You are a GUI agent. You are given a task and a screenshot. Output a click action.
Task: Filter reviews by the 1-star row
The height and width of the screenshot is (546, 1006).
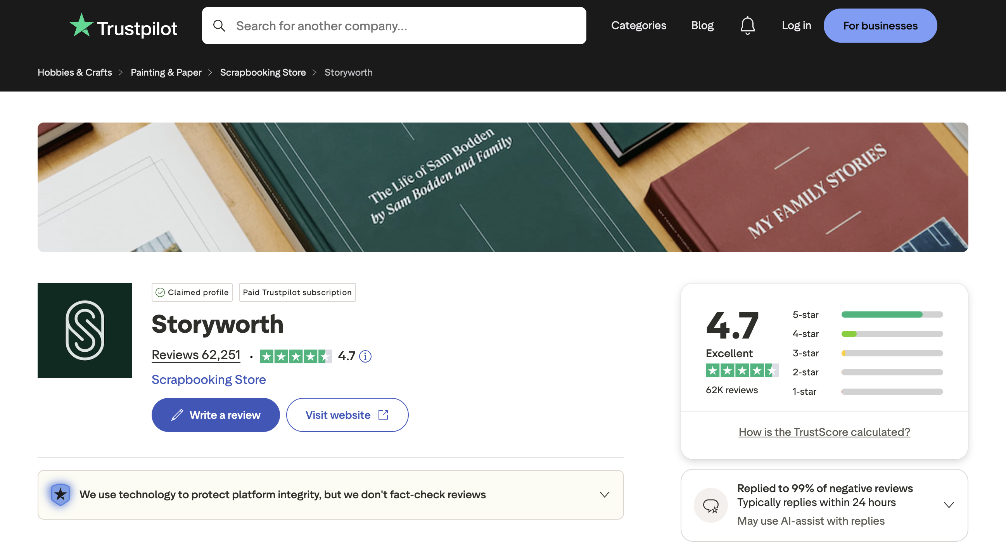867,392
